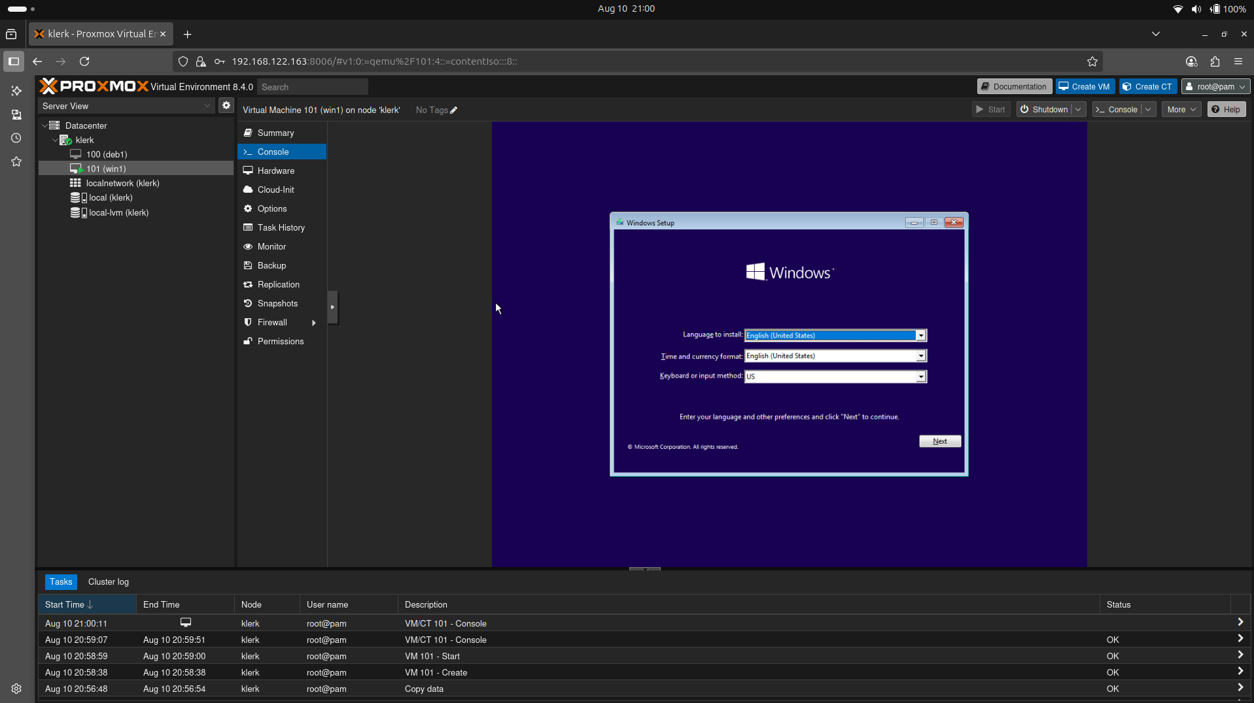Switch to the Cluster log tab

108,581
